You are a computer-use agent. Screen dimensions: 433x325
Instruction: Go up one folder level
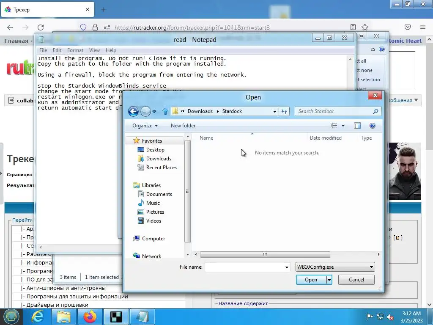pos(165,111)
